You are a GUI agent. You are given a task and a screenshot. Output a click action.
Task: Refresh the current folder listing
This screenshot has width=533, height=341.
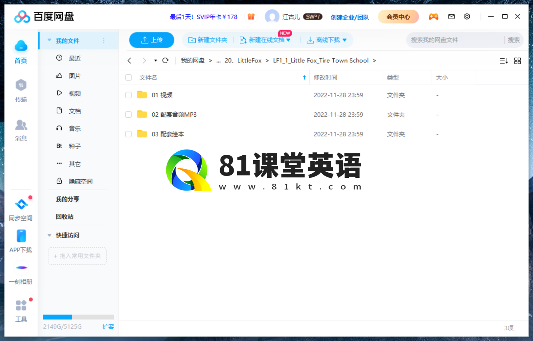click(166, 61)
